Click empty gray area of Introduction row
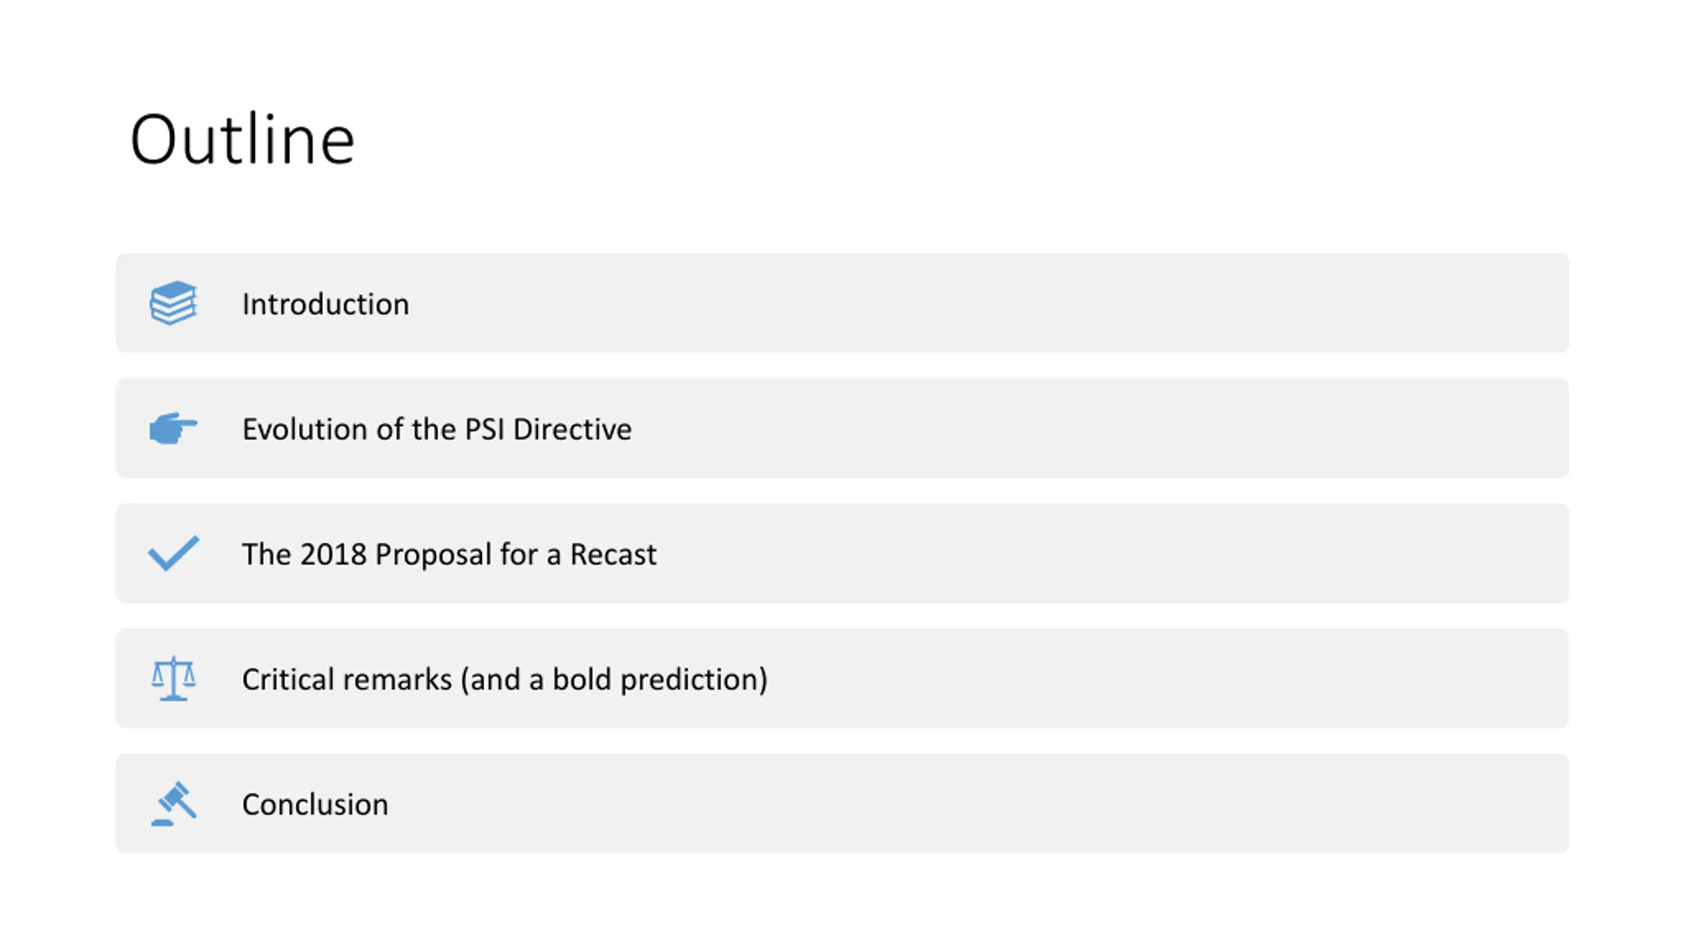Viewport: 1685px width, 948px height. (987, 303)
